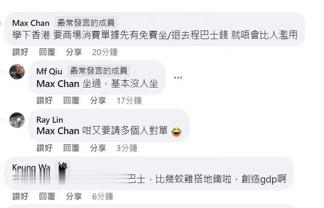Click 回覆 under Keung Wa's comment
The image size is (324, 208).
(47, 197)
